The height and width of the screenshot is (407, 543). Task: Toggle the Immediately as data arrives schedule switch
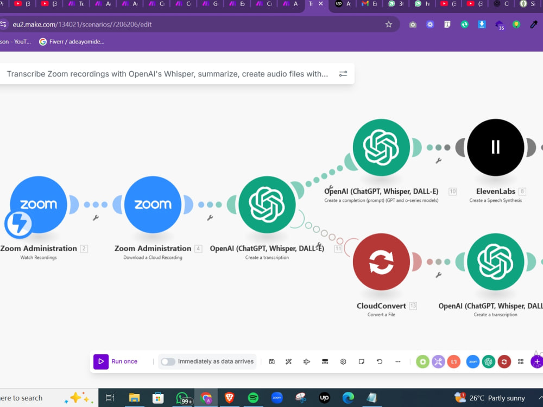tap(168, 361)
